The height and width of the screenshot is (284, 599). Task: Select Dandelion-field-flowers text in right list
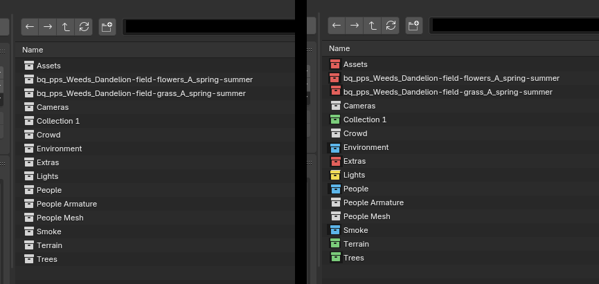(x=452, y=78)
